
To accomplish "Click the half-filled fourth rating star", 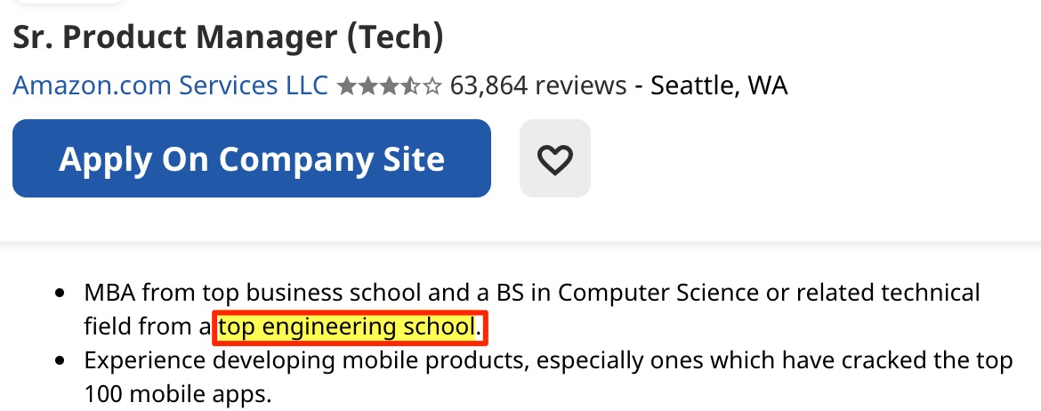I will point(411,86).
